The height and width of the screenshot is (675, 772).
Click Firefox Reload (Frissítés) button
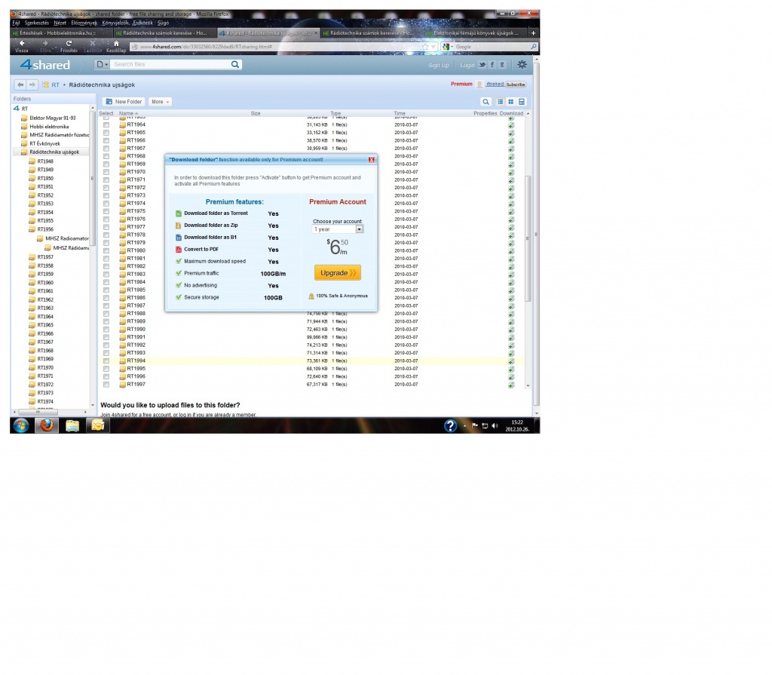[x=69, y=46]
